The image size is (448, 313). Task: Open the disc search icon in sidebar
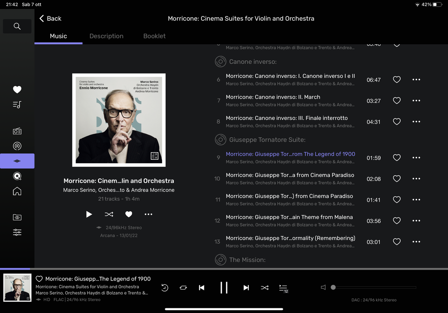(x=17, y=176)
